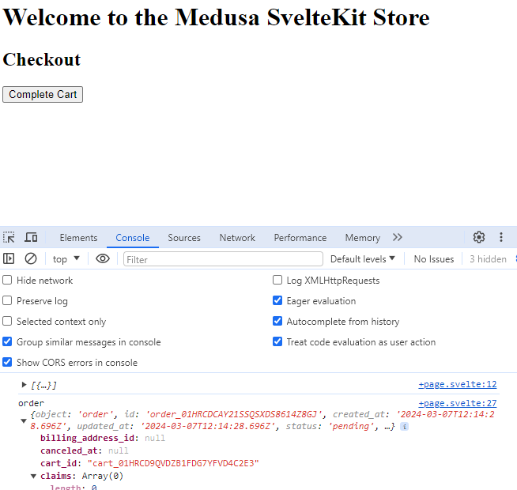This screenshot has width=517, height=490.
Task: Open the Default levels dropdown
Action: tap(362, 259)
